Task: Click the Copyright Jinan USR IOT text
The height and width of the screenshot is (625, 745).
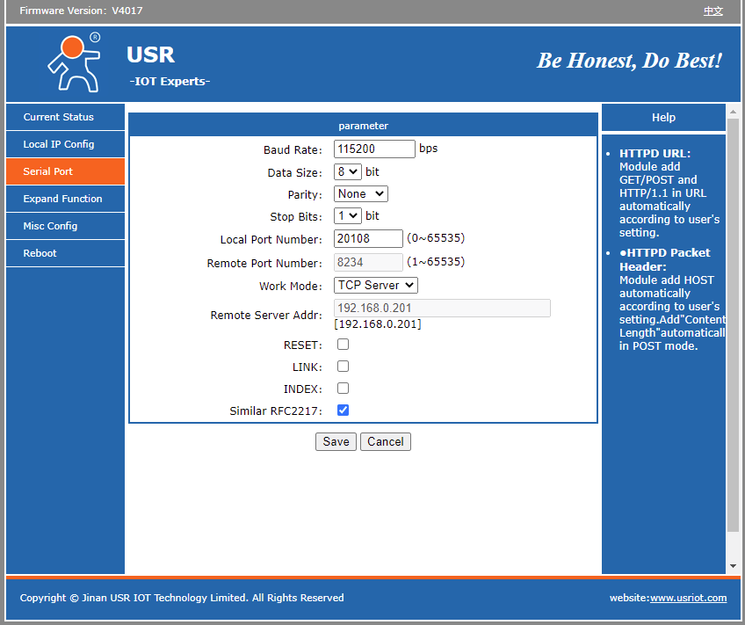Action: [x=182, y=598]
